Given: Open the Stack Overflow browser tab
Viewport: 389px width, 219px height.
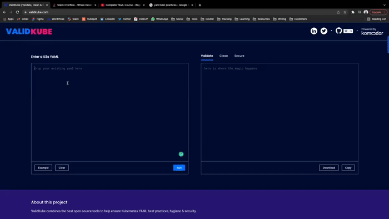Looking at the screenshot, I should coord(74,5).
